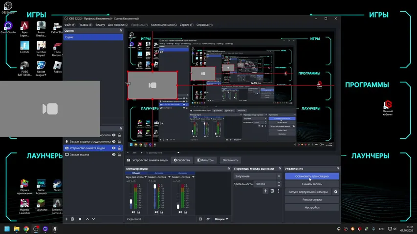Decrease transition duration with down stepper
This screenshot has width=417, height=234.
(x=279, y=185)
